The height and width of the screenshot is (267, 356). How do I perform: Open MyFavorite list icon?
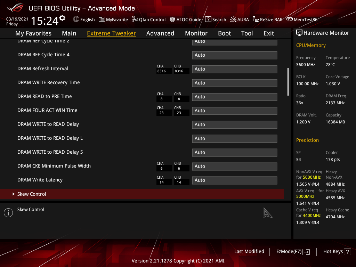coord(102,19)
